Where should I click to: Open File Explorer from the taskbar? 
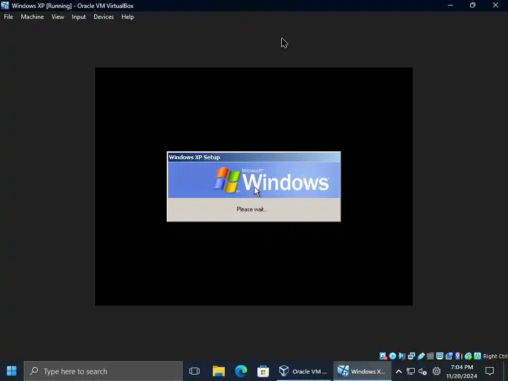point(219,371)
